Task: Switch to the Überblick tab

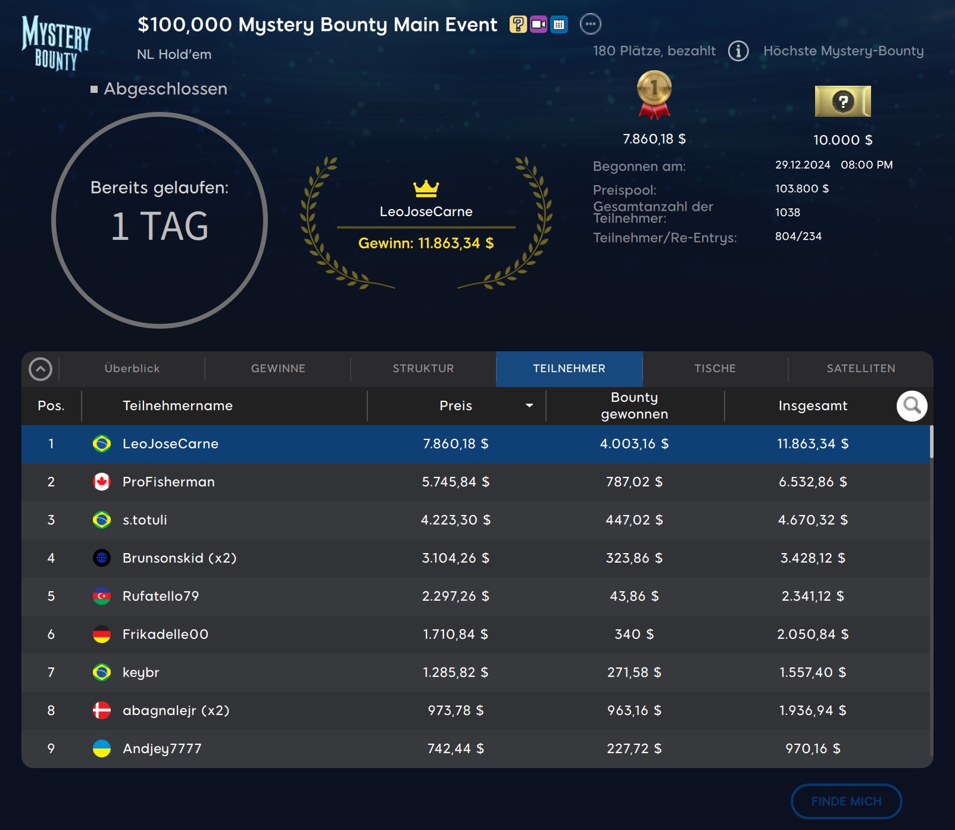Action: 132,369
